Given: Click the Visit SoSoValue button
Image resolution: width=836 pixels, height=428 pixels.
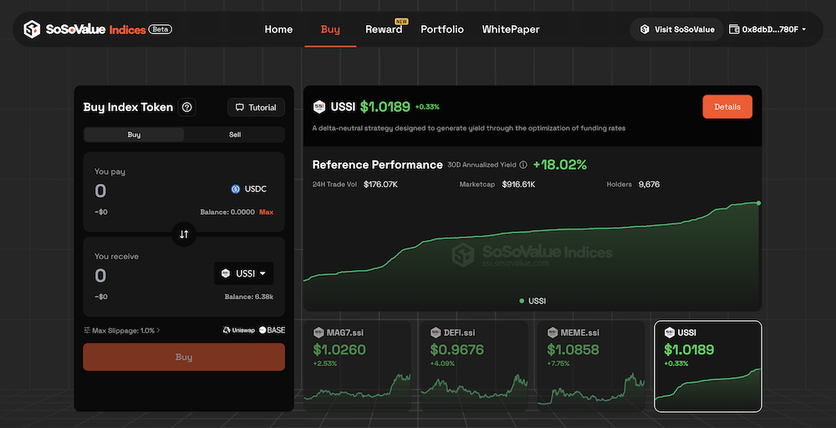Looking at the screenshot, I should 676,29.
